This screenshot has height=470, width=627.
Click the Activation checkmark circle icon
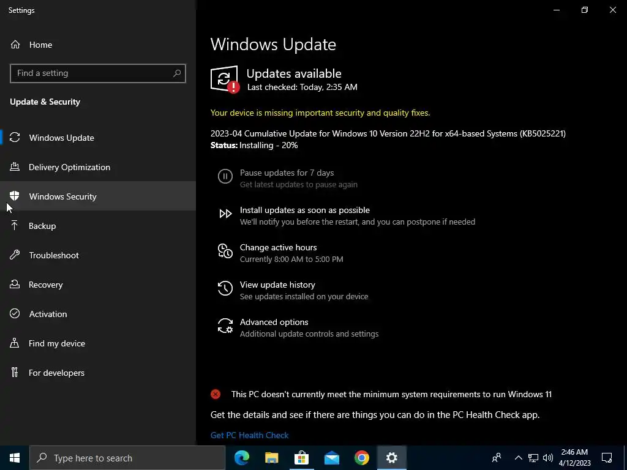(x=15, y=314)
